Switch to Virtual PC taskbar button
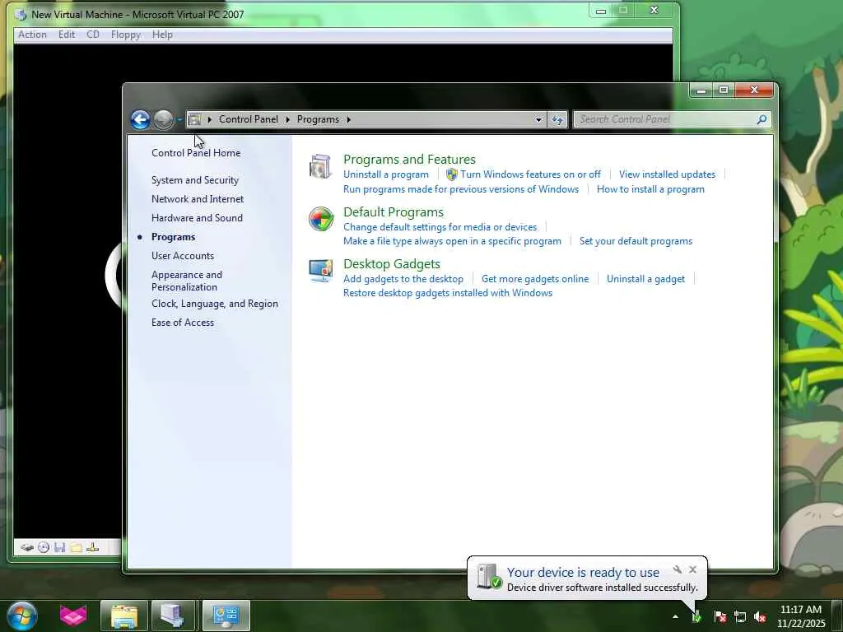This screenshot has width=843, height=632. click(173, 616)
